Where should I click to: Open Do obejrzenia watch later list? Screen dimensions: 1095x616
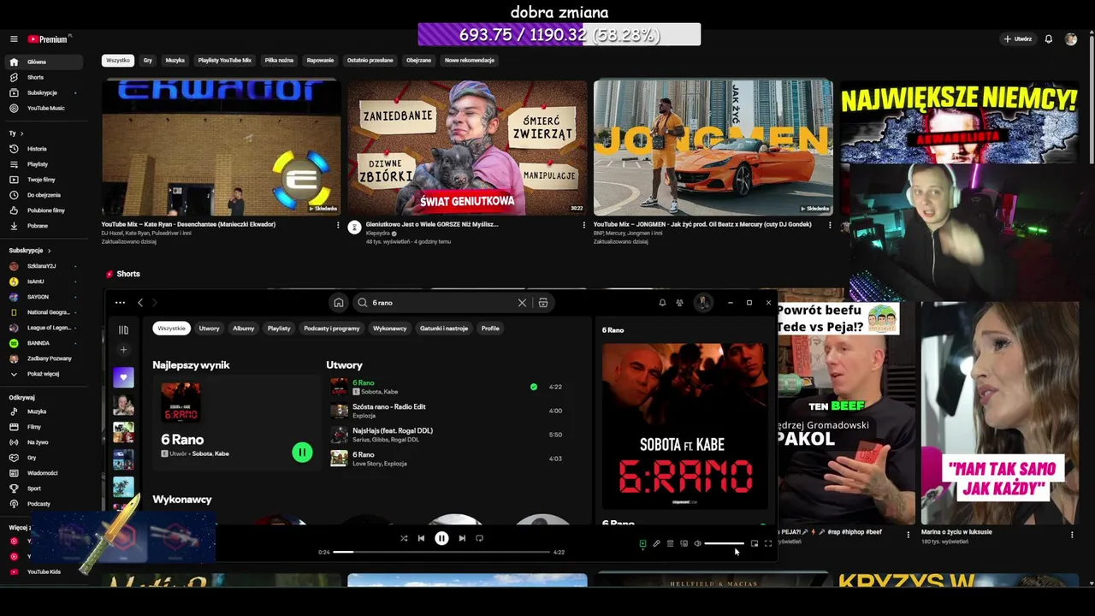pyautogui.click(x=43, y=195)
